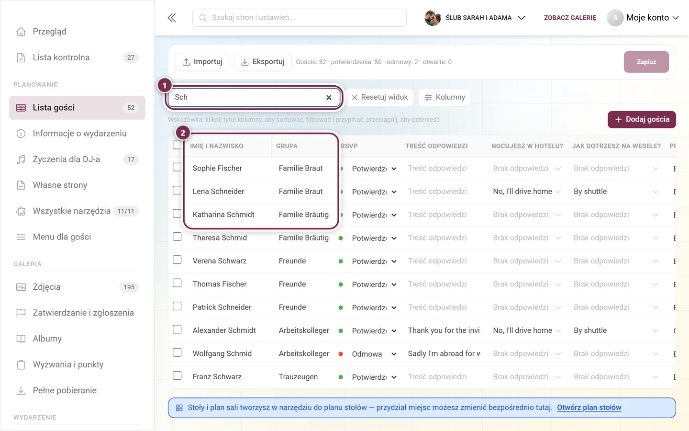Click Informacje o wydarzeniu info icon

point(21,134)
